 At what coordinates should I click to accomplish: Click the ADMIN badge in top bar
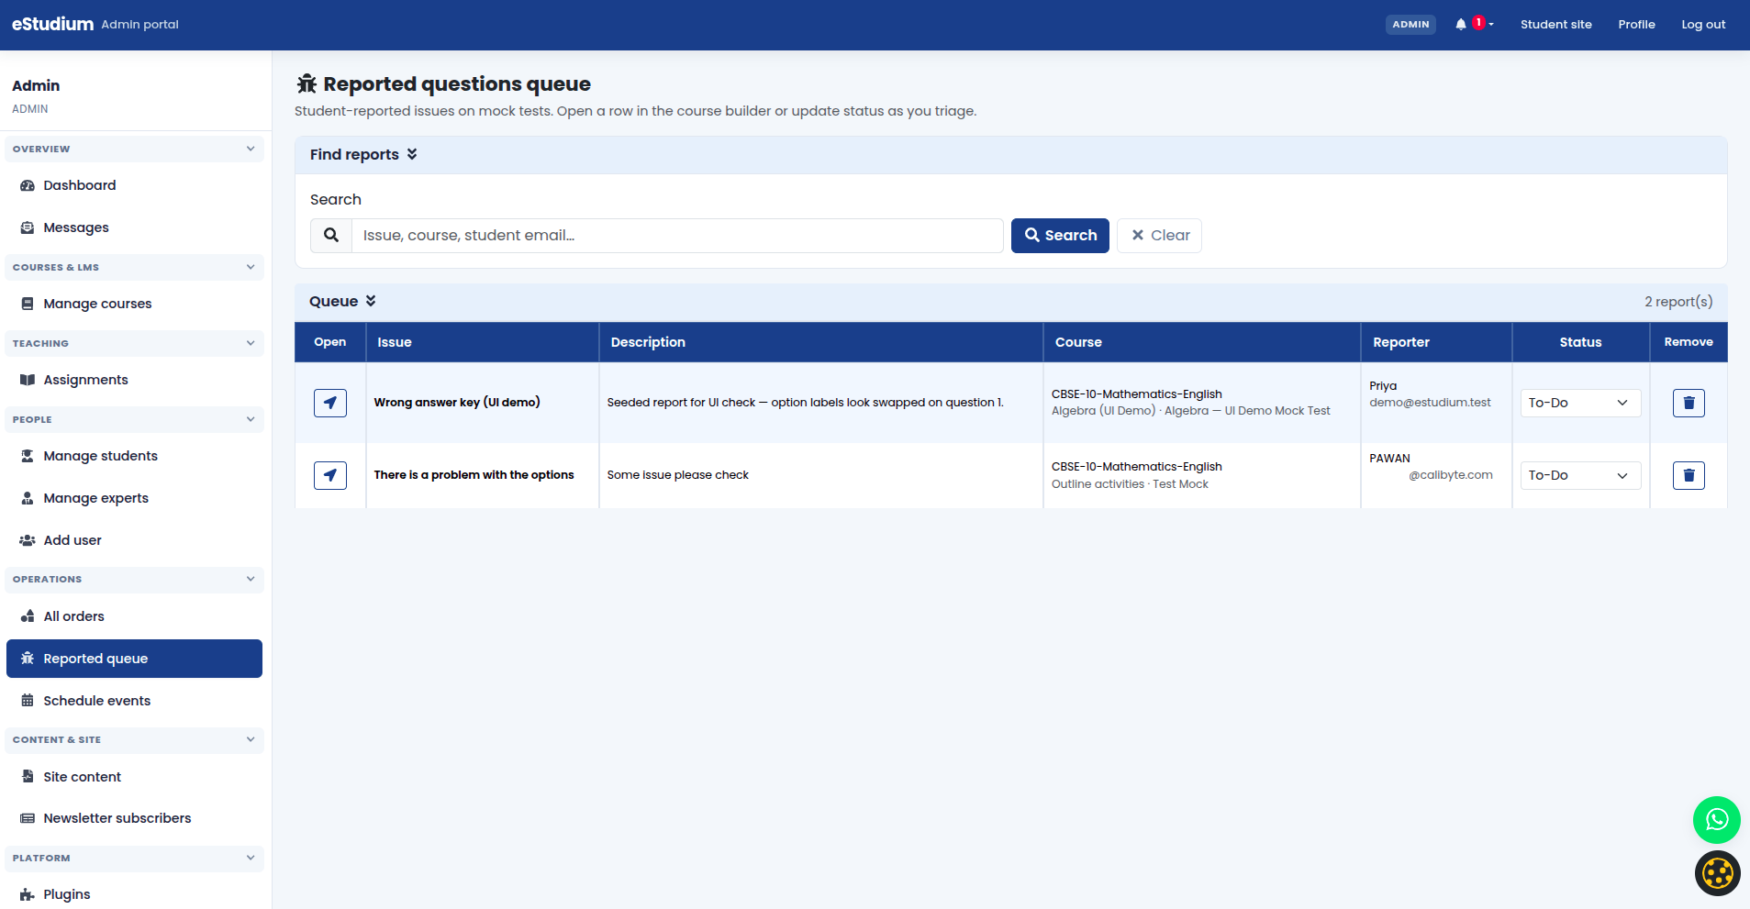1410,25
